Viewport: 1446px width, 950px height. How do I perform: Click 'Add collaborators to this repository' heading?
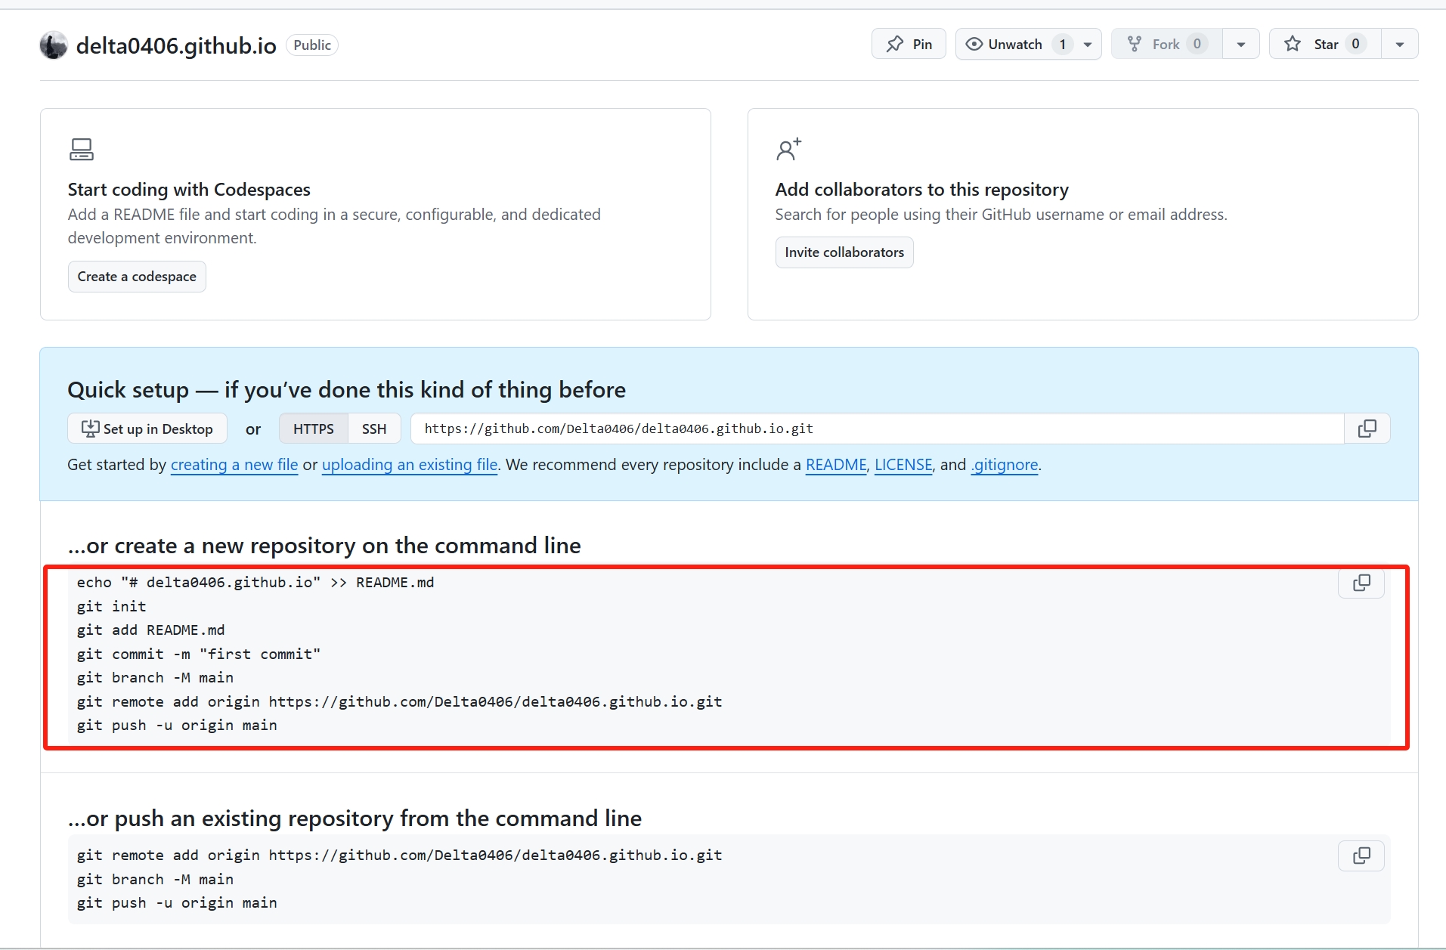point(922,189)
